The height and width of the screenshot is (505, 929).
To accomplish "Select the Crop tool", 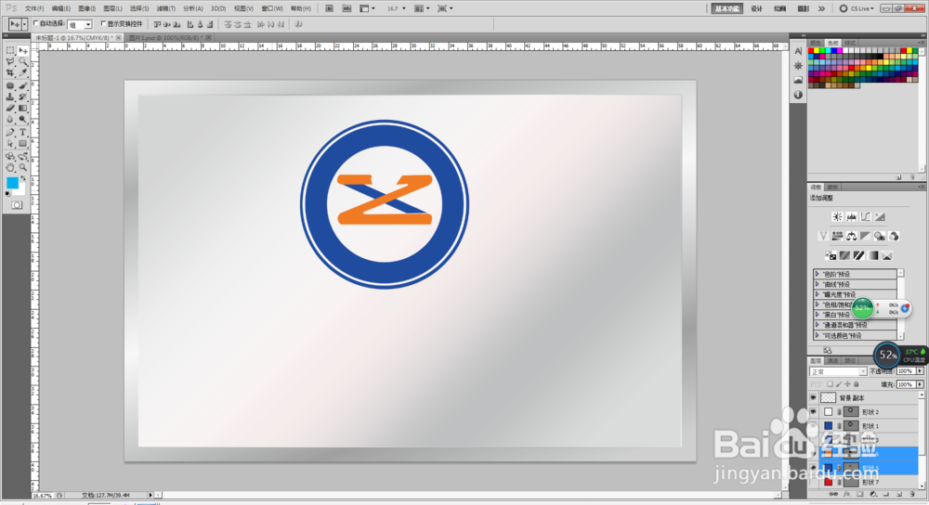I will point(10,72).
